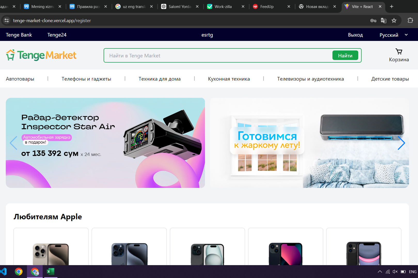Open the Детские товары category

click(390, 79)
